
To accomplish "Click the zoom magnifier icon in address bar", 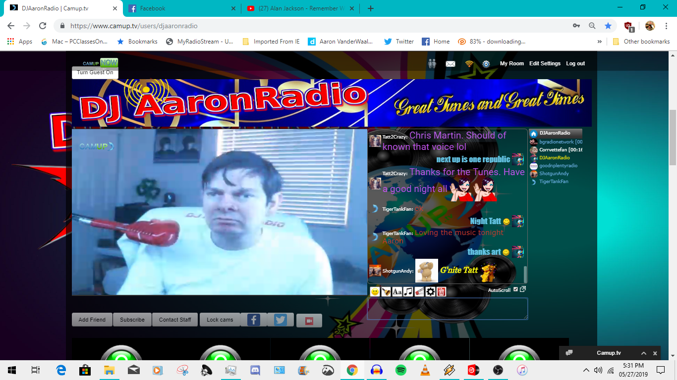I will tap(592, 26).
